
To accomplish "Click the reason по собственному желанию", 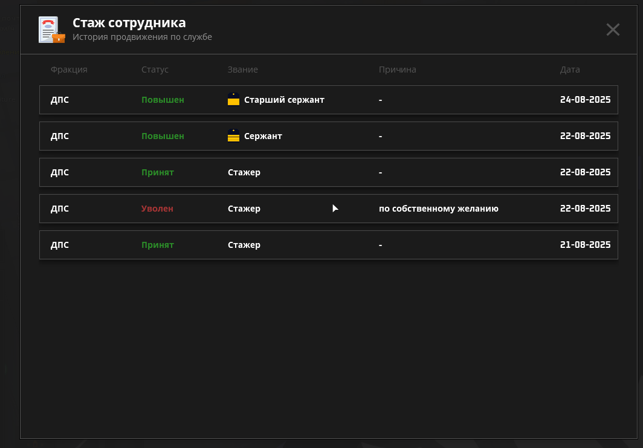I will (x=438, y=209).
